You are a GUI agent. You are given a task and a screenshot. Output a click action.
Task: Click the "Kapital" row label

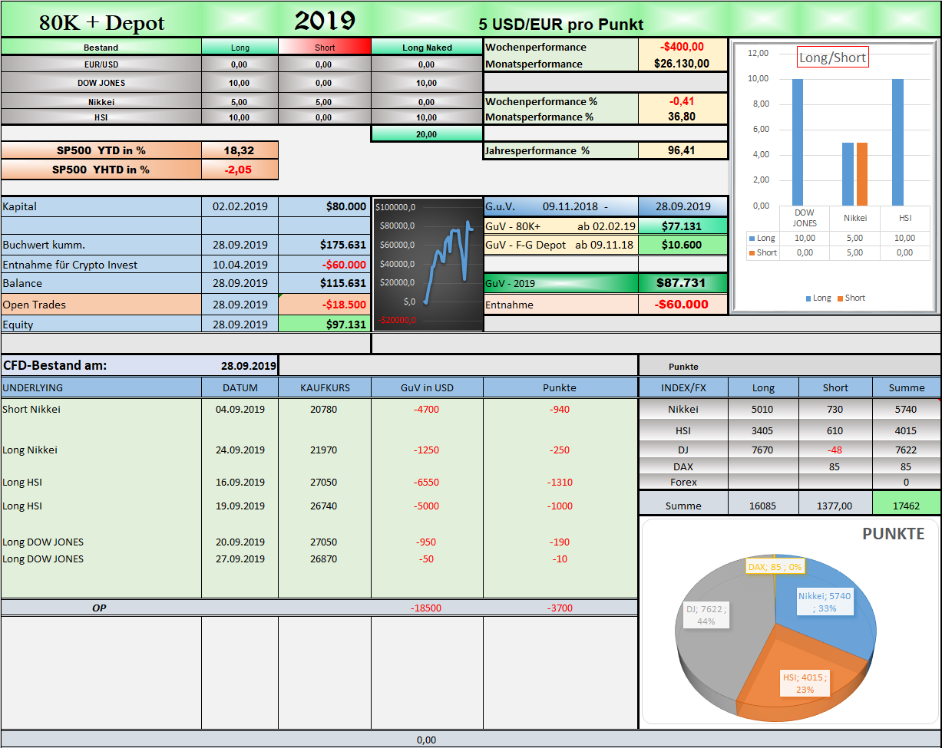pos(101,206)
